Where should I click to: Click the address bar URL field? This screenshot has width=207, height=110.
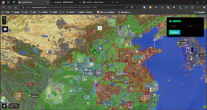tap(74, 8)
